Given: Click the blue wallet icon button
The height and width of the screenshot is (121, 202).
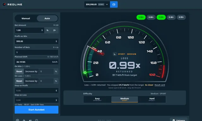Looking at the screenshot, I should click(114, 4).
